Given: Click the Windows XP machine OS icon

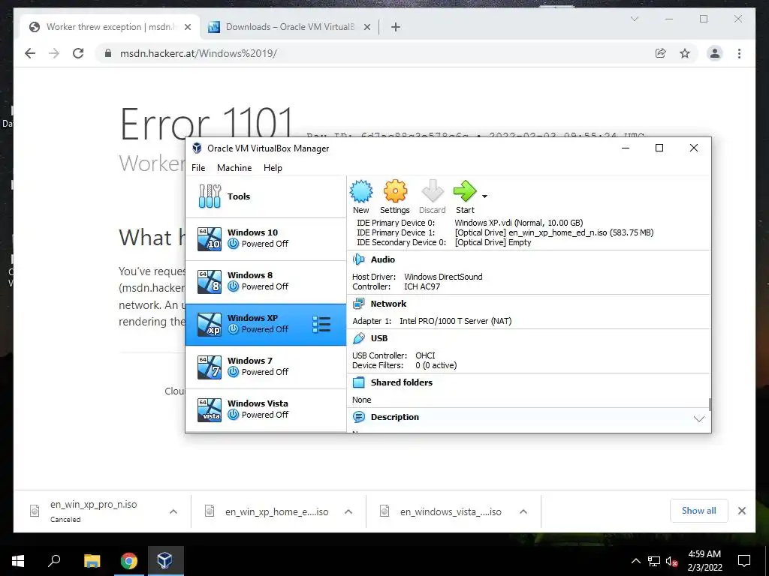Looking at the screenshot, I should [x=209, y=324].
